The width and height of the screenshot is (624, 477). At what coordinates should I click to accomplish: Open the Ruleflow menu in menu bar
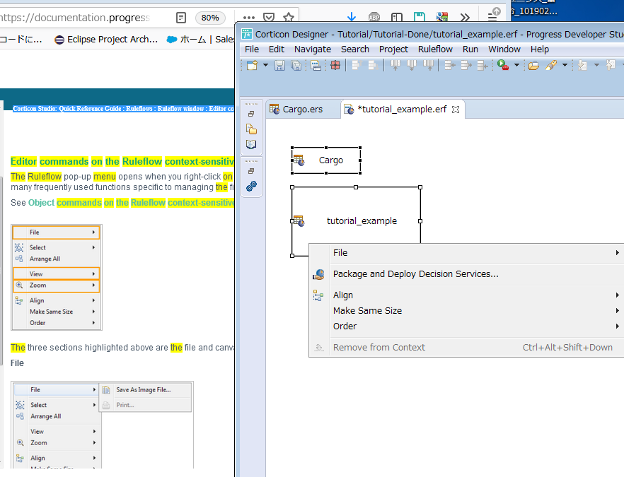tap(435, 49)
